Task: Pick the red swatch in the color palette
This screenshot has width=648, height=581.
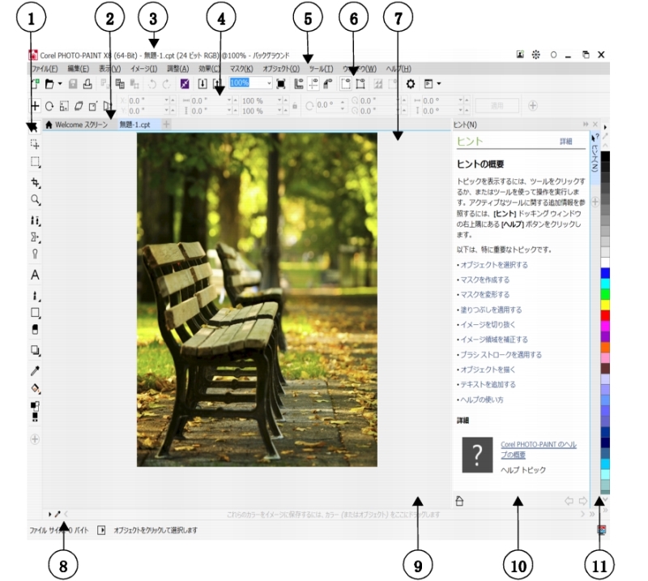Action: click(x=605, y=314)
